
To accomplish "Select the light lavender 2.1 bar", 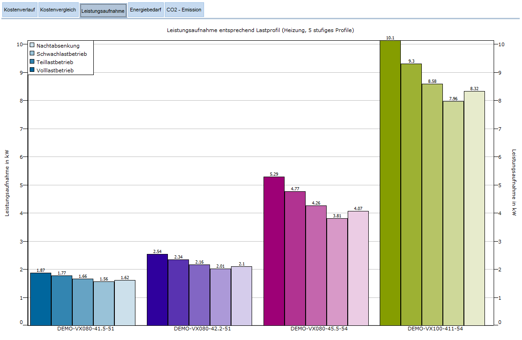I will (x=242, y=296).
